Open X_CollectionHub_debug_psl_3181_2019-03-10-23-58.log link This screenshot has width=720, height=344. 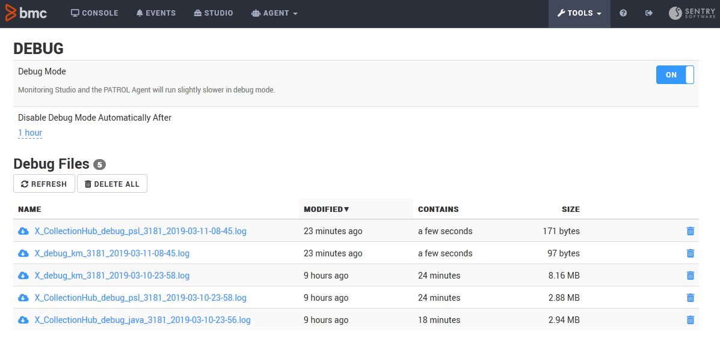(x=140, y=298)
